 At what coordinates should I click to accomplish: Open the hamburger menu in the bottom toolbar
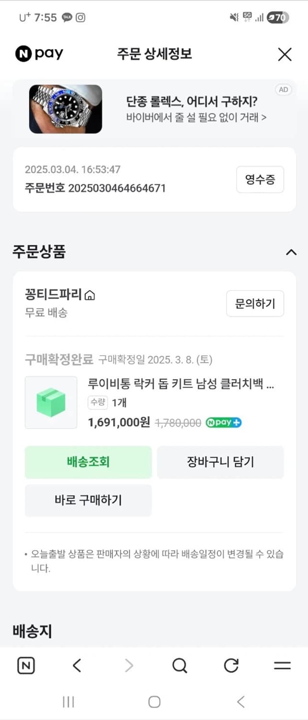pos(282,665)
